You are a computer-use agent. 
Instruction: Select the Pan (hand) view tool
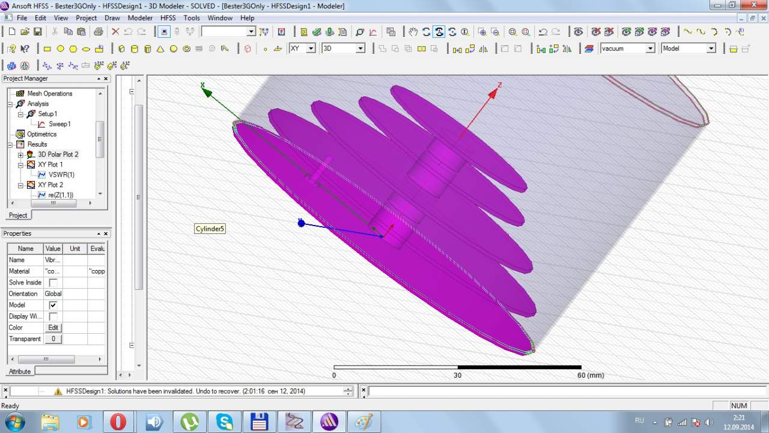pos(413,32)
